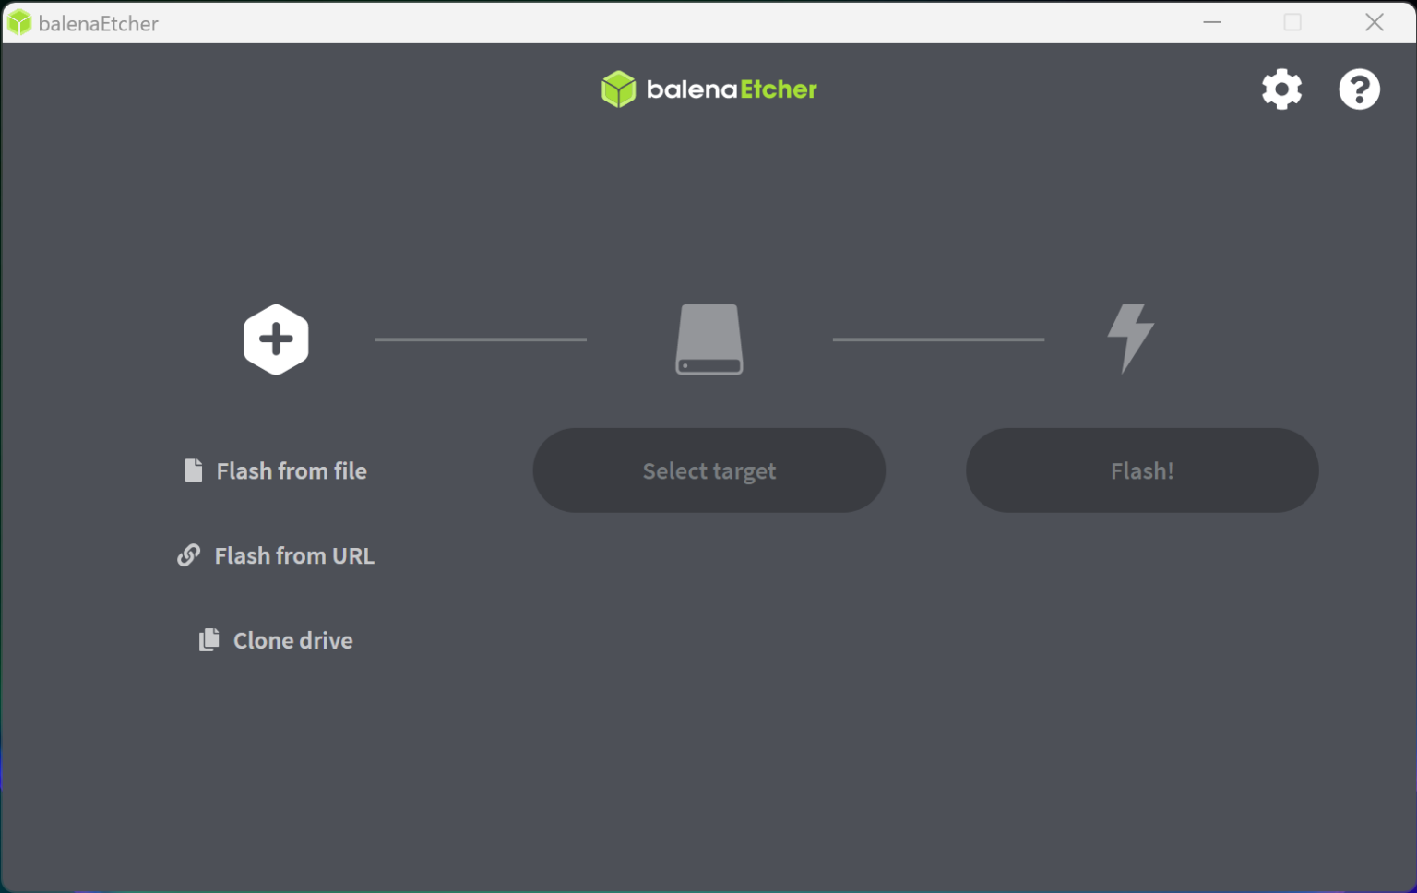1417x893 pixels.
Task: Select Flash from URL
Action: tap(294, 555)
